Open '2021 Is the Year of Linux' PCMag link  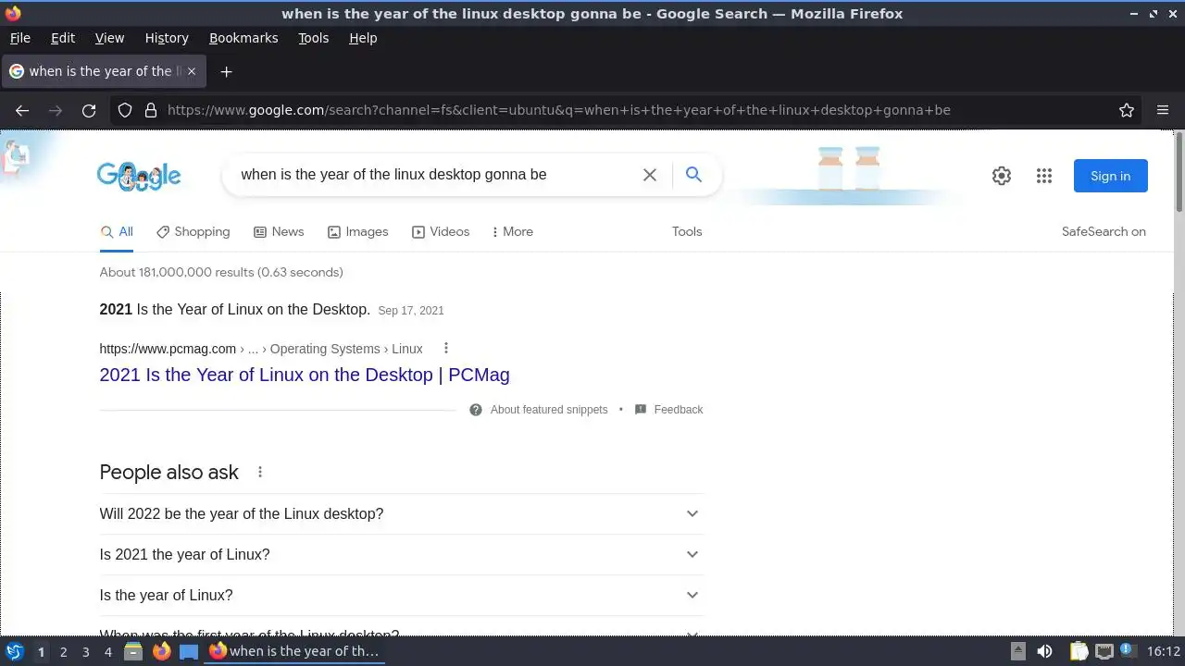tap(305, 375)
